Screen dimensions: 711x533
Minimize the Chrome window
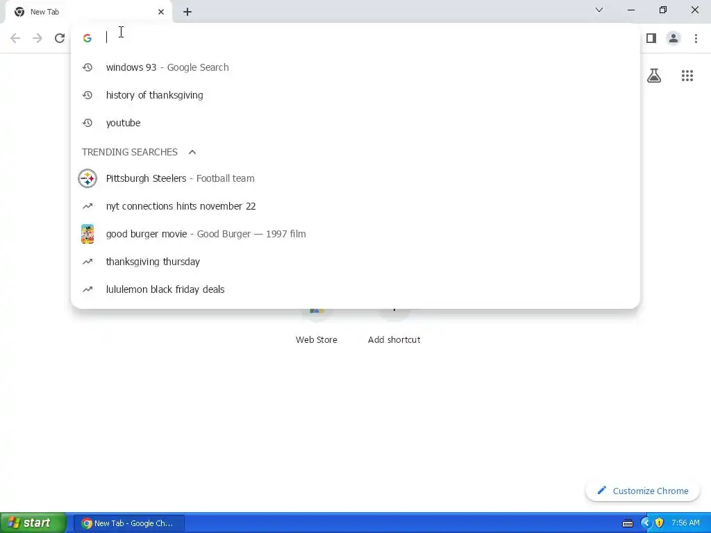631,10
